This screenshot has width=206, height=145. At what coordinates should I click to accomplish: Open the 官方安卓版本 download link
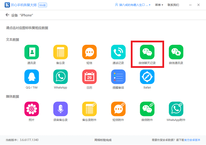[192, 140]
